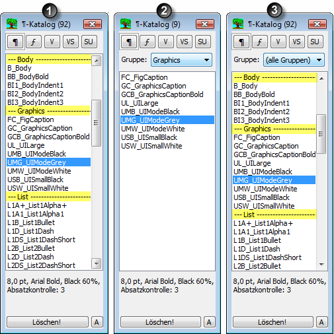The width and height of the screenshot is (334, 334).
Task: Click the A button beside Löschen in first window
Action: point(97,322)
